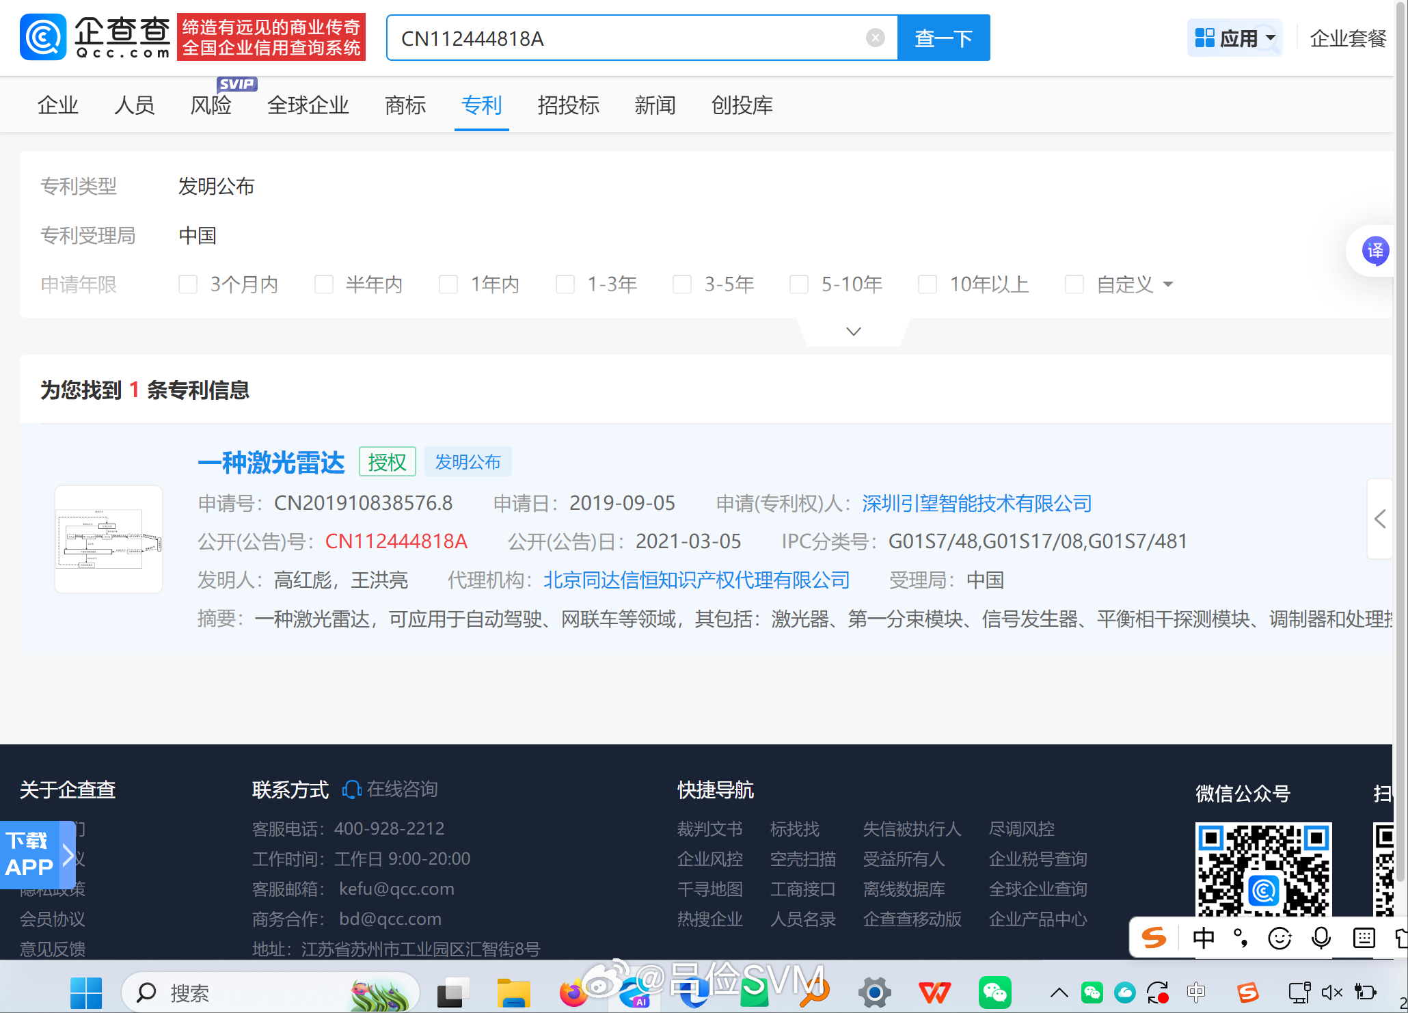Check the 1-3年 filter checkbox
This screenshot has height=1013, width=1408.
pos(565,284)
